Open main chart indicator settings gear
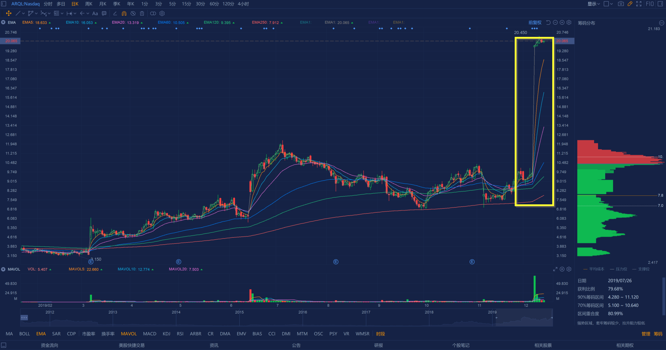Image resolution: width=666 pixels, height=350 pixels. 569,23
